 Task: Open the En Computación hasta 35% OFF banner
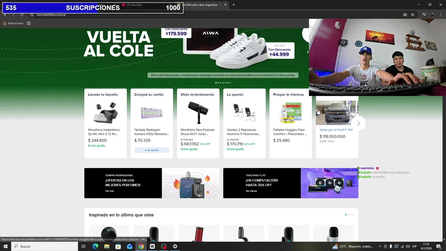(291, 183)
